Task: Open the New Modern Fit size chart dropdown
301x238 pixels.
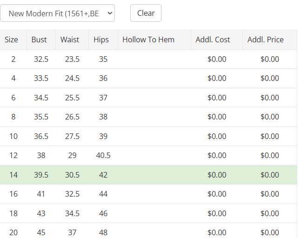Action: tap(57, 13)
